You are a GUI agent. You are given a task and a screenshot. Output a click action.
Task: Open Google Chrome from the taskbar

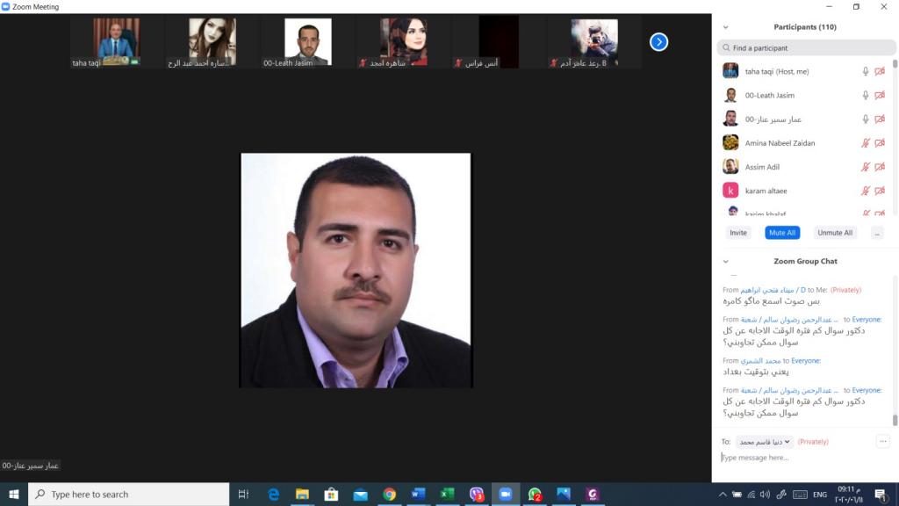coord(389,495)
